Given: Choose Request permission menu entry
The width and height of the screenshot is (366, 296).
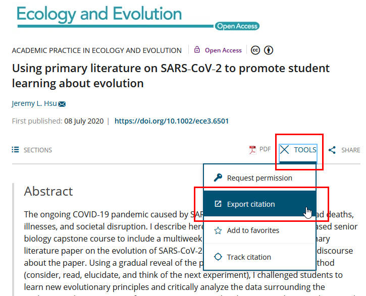Looking at the screenshot, I should pyautogui.click(x=259, y=177).
